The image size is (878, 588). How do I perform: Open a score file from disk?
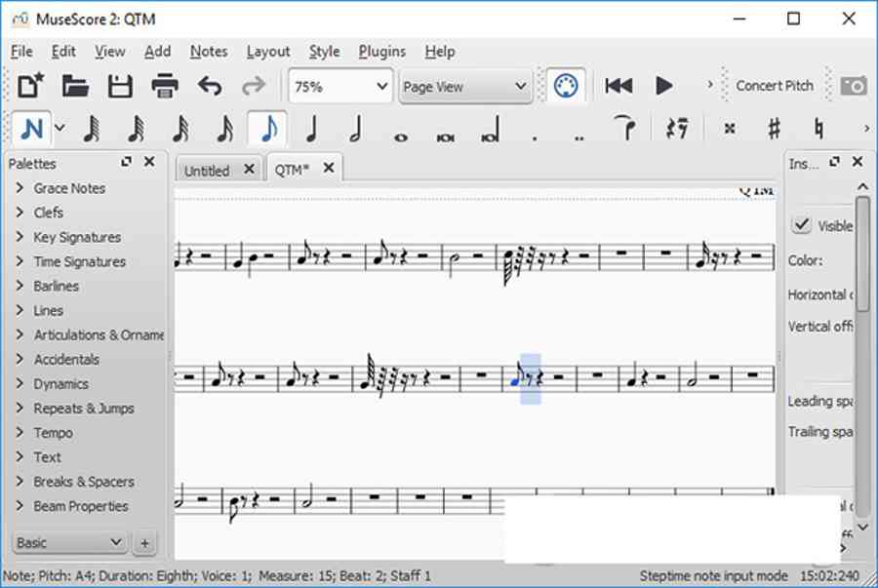75,86
